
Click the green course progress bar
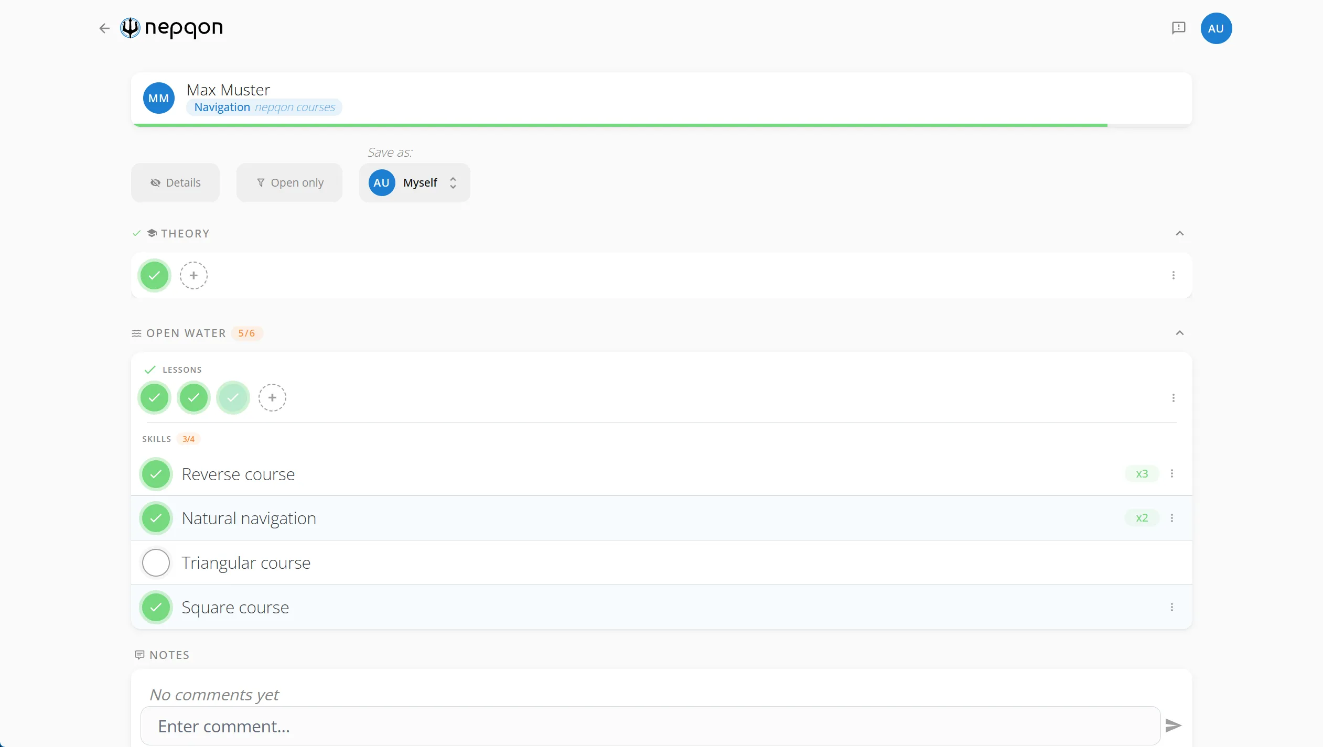pyautogui.click(x=620, y=125)
